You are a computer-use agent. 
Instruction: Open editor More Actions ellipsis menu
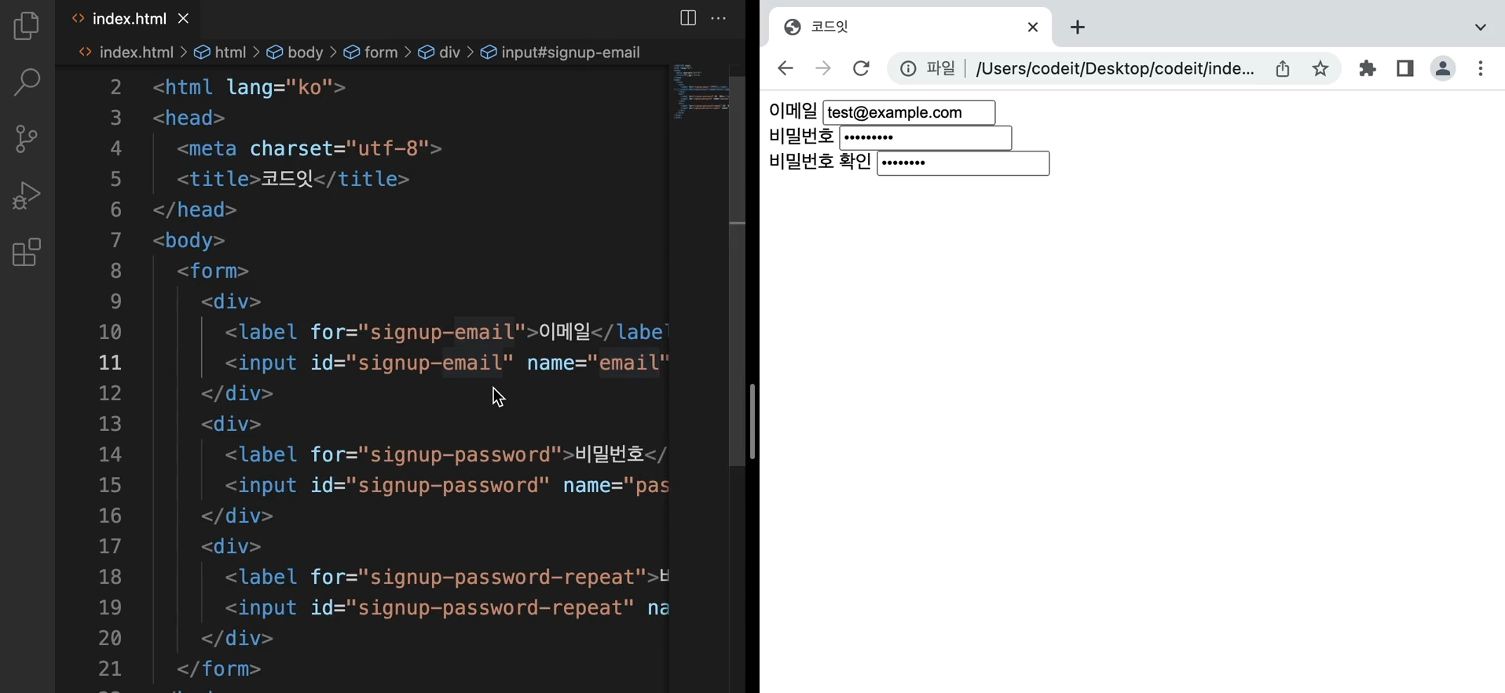[x=719, y=18]
